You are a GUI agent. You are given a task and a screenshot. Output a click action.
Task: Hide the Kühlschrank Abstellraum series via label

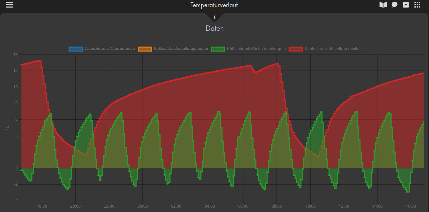coord(332,49)
